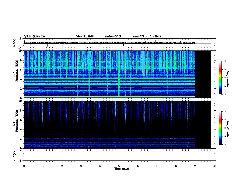The height and width of the screenshot is (186, 241).
Task: Click the "ch.3(V)" axis label
Action: pyautogui.click(x=15, y=156)
